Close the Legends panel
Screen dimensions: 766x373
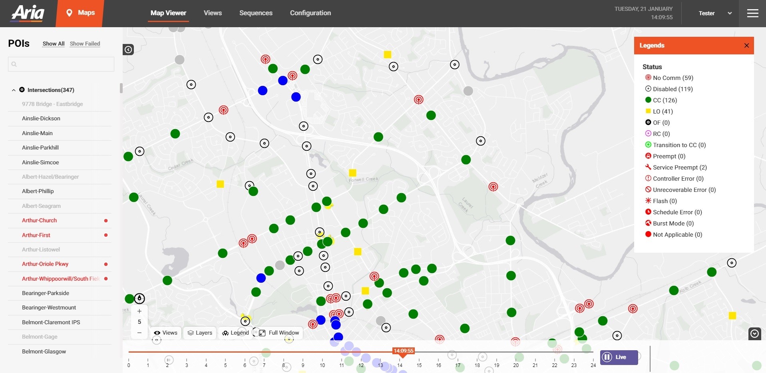click(746, 46)
